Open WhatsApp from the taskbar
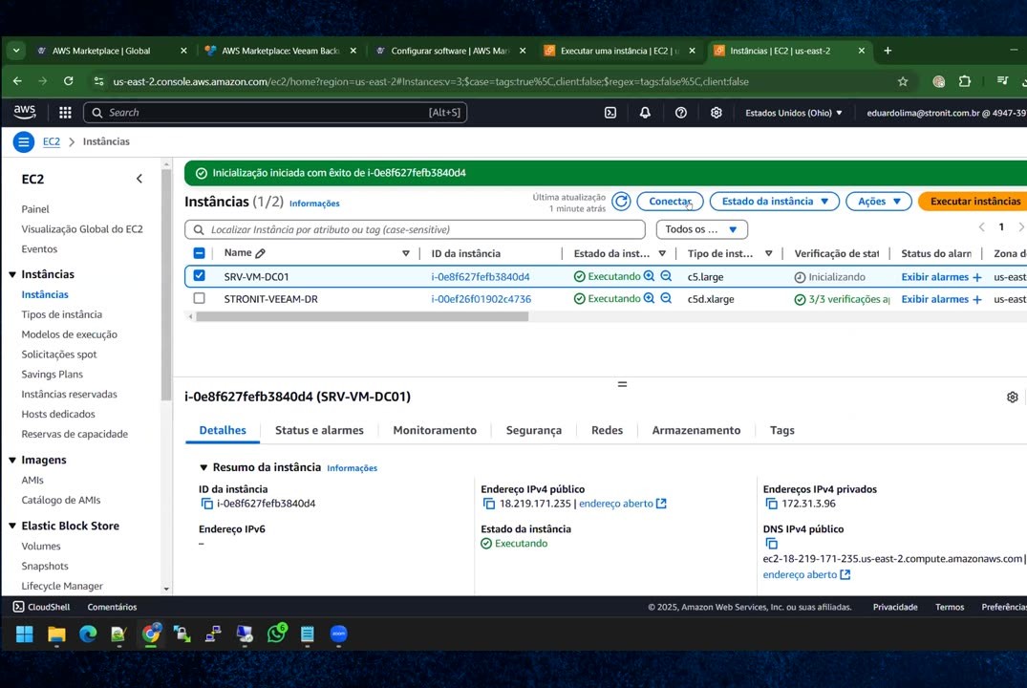 [x=276, y=634]
